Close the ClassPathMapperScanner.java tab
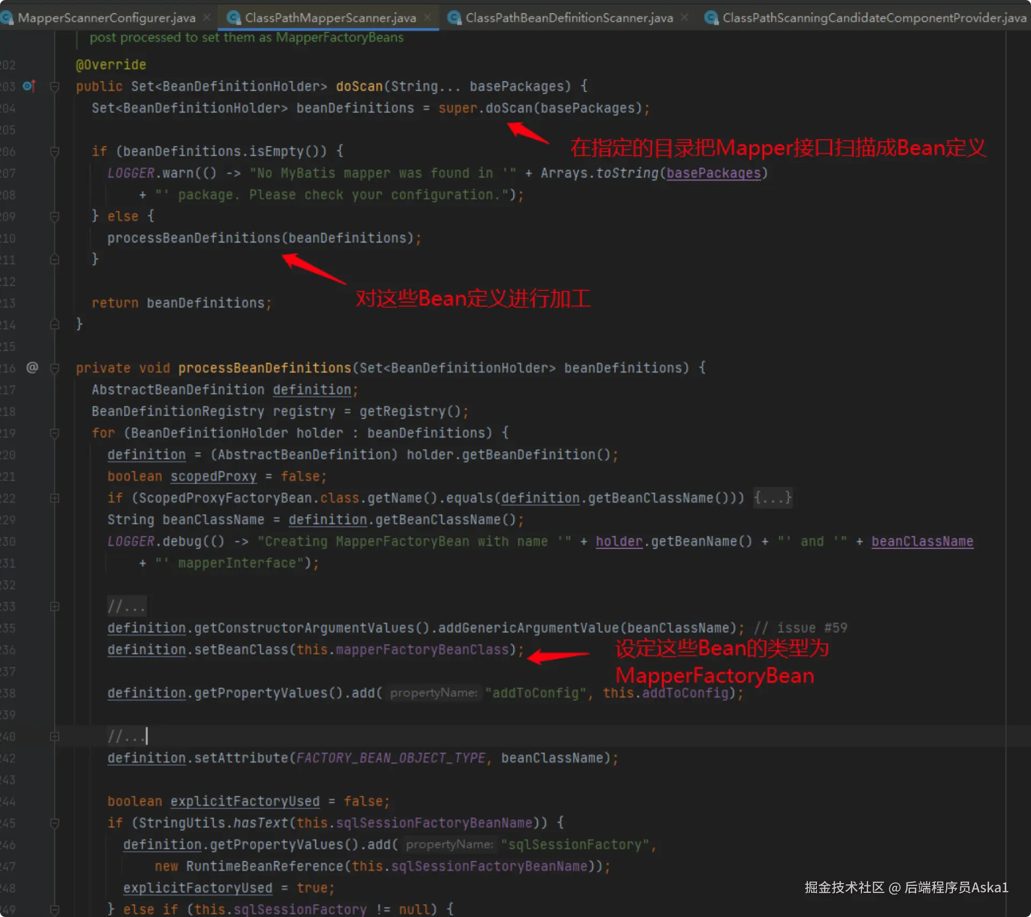The image size is (1031, 917). [428, 18]
